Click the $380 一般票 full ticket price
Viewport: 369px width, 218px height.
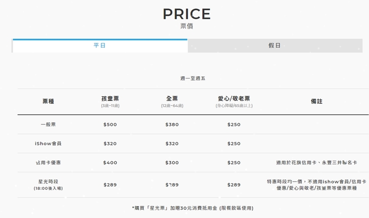click(172, 124)
